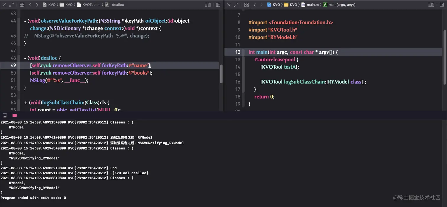Select KVOTool.m in the jump bar
Image resolution: width=447 pixels, height=207 pixels.
click(x=88, y=5)
